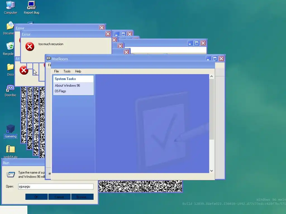Maximize the MsgRoom window
Viewport: 286px width, 214px height.
215,59
